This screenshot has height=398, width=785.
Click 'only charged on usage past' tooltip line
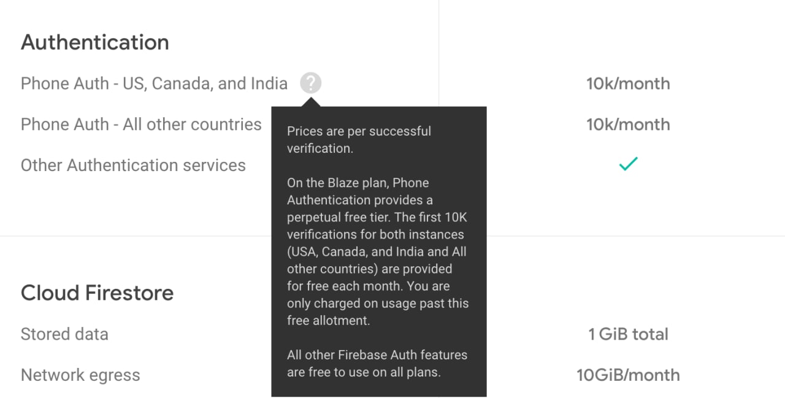click(x=378, y=303)
